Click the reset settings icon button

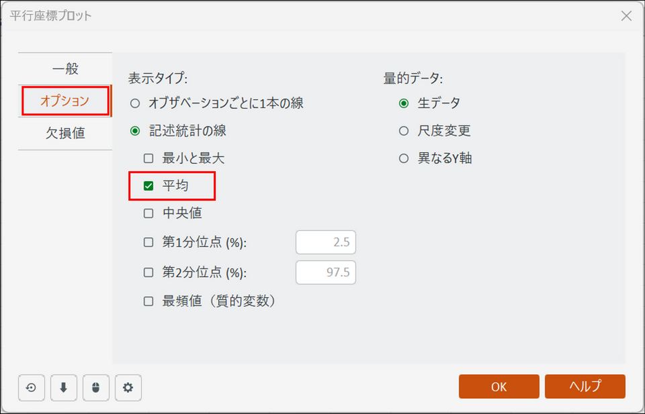[x=32, y=387]
